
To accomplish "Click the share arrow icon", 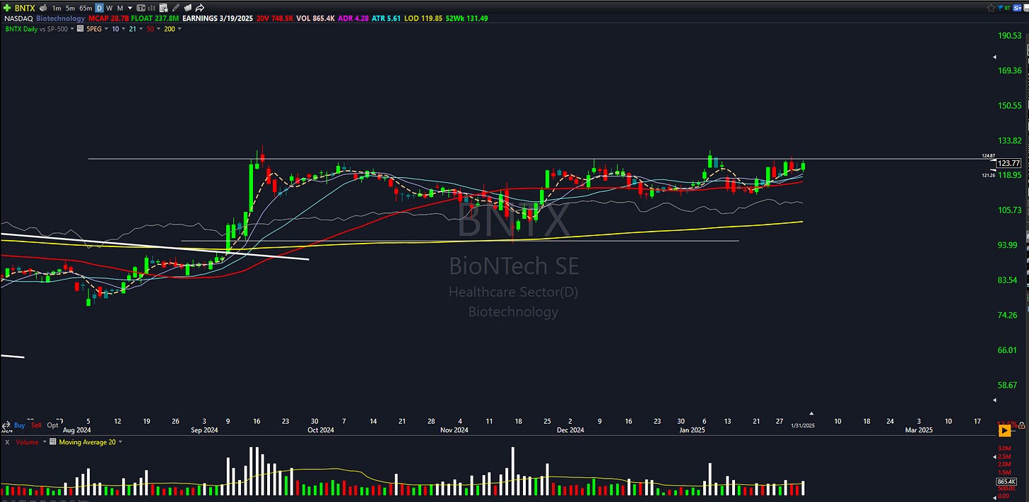I will click(x=200, y=8).
